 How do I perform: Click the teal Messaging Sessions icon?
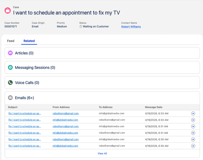click(10, 67)
